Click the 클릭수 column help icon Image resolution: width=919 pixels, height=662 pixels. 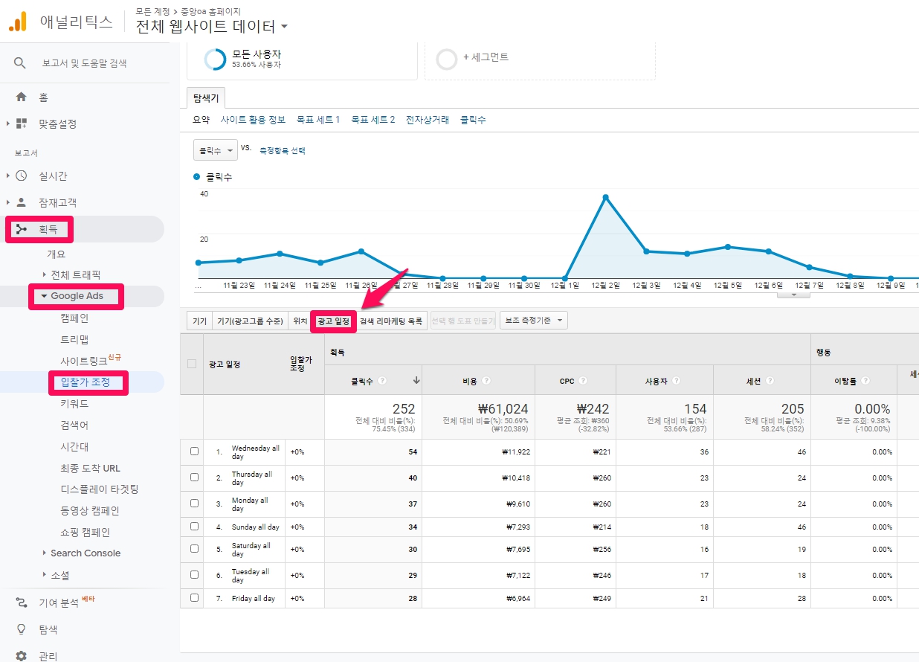tap(382, 381)
